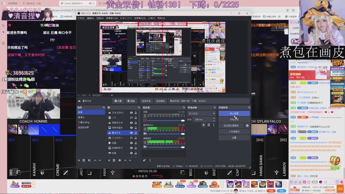Open 编辑(E) menu in OBS
The image size is (345, 194).
click(90, 18)
